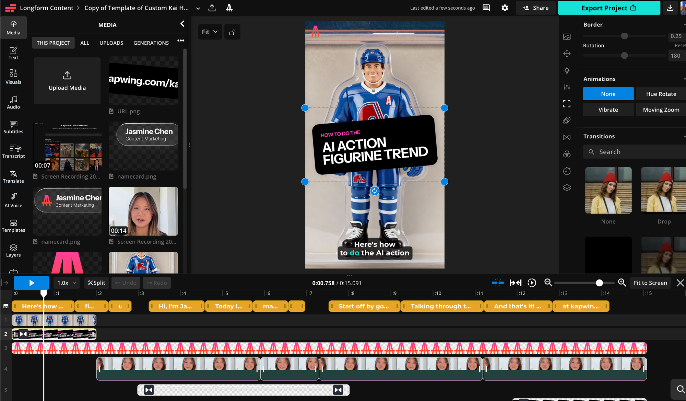Open the AI Voice tool

click(13, 200)
